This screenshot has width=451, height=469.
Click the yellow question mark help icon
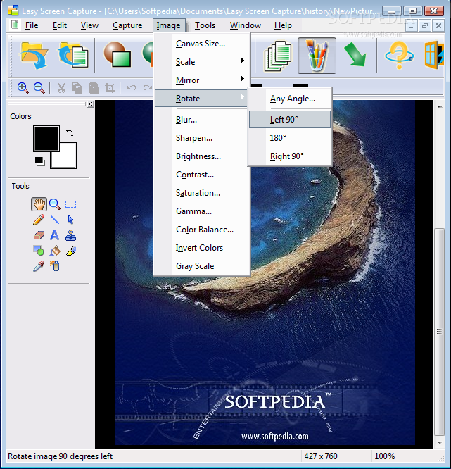coord(399,56)
